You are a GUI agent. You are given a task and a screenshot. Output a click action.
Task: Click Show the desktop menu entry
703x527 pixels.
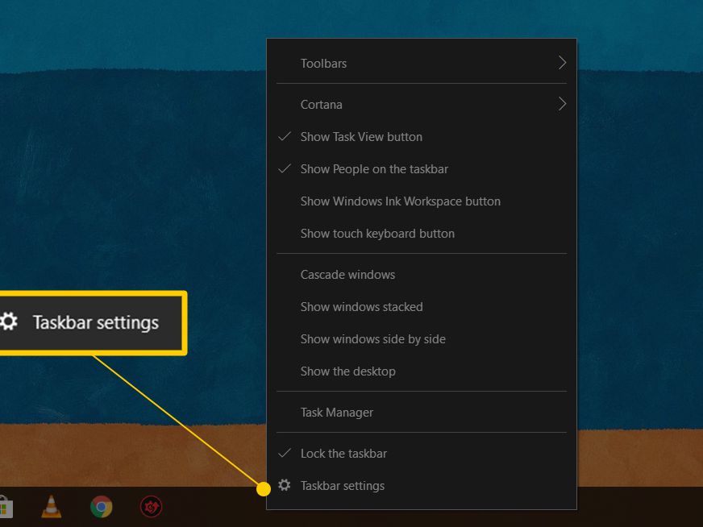(347, 371)
